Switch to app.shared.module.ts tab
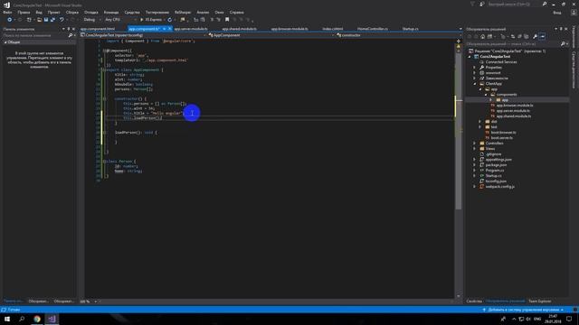 point(239,29)
